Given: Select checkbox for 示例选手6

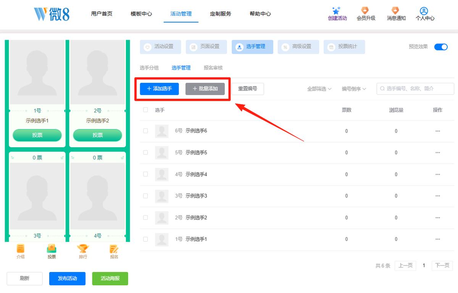Looking at the screenshot, I should [x=145, y=131].
